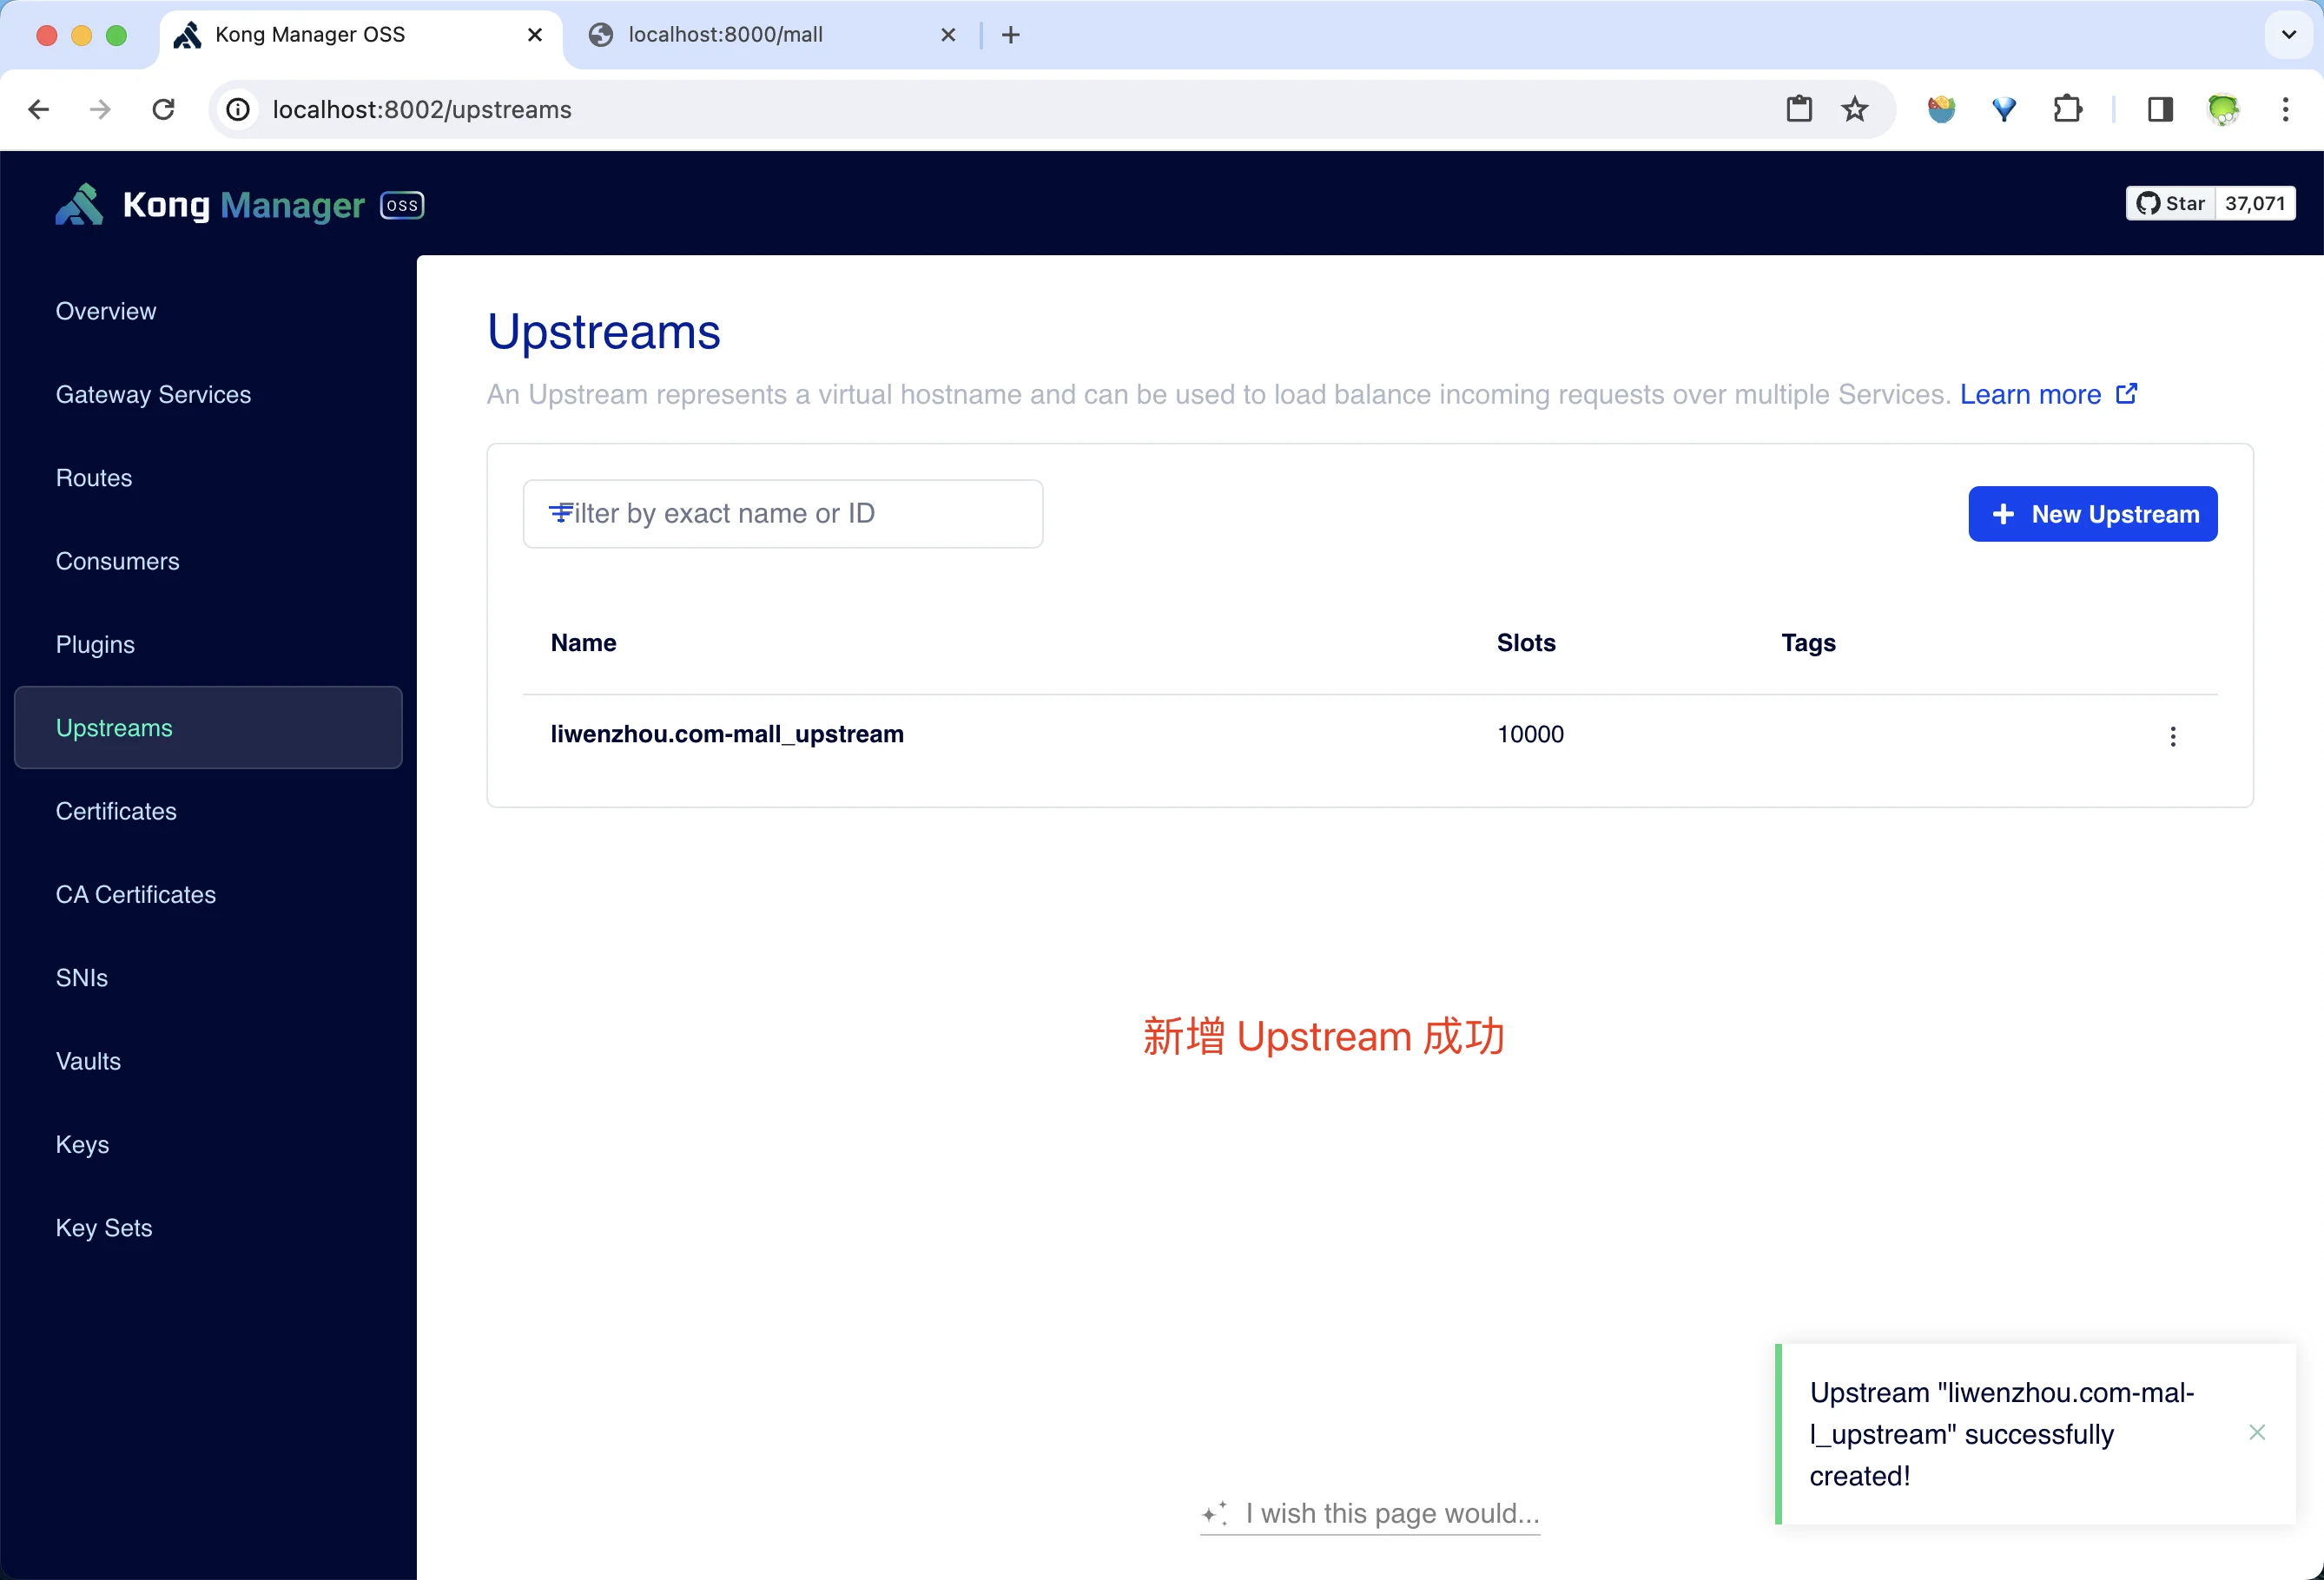Dismiss the upstream created notification
Screen dimensions: 2324x1580
pyautogui.click(x=2258, y=1432)
